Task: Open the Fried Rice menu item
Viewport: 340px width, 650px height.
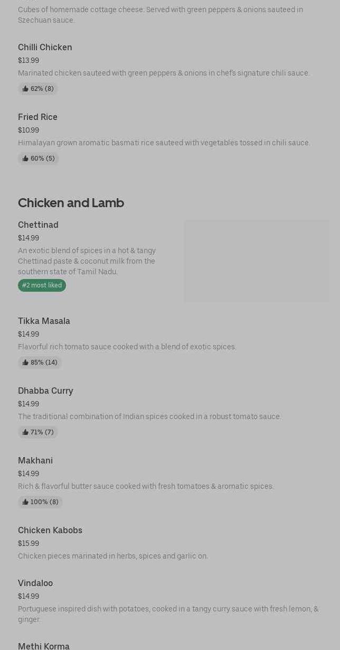Action: point(37,117)
